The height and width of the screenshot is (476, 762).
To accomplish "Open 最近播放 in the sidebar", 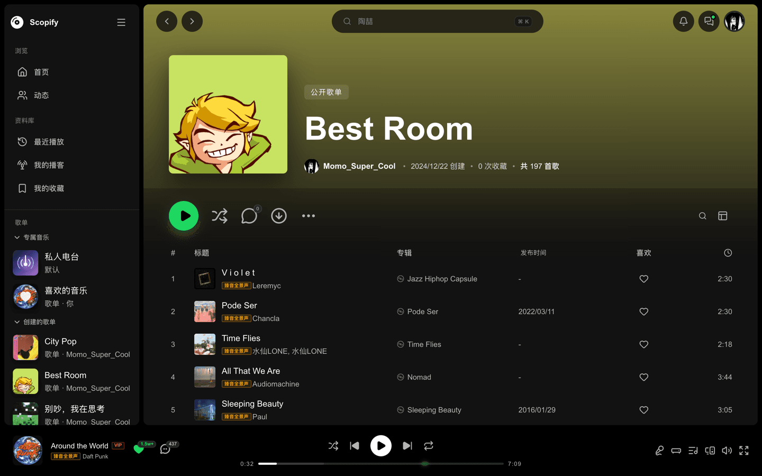I will (x=71, y=142).
